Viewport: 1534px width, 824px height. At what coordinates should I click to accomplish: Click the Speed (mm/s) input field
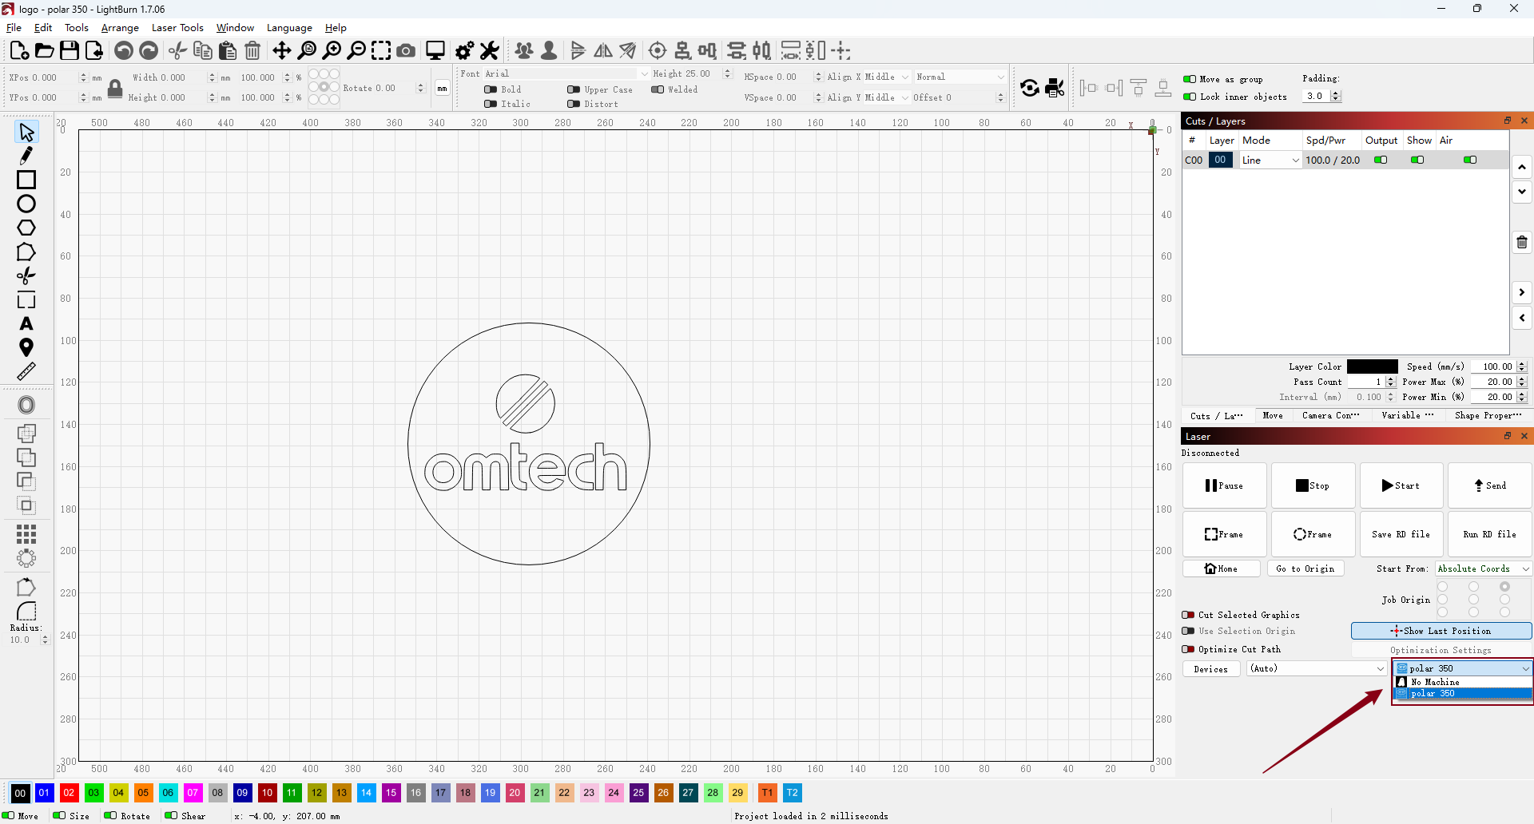pyautogui.click(x=1493, y=366)
